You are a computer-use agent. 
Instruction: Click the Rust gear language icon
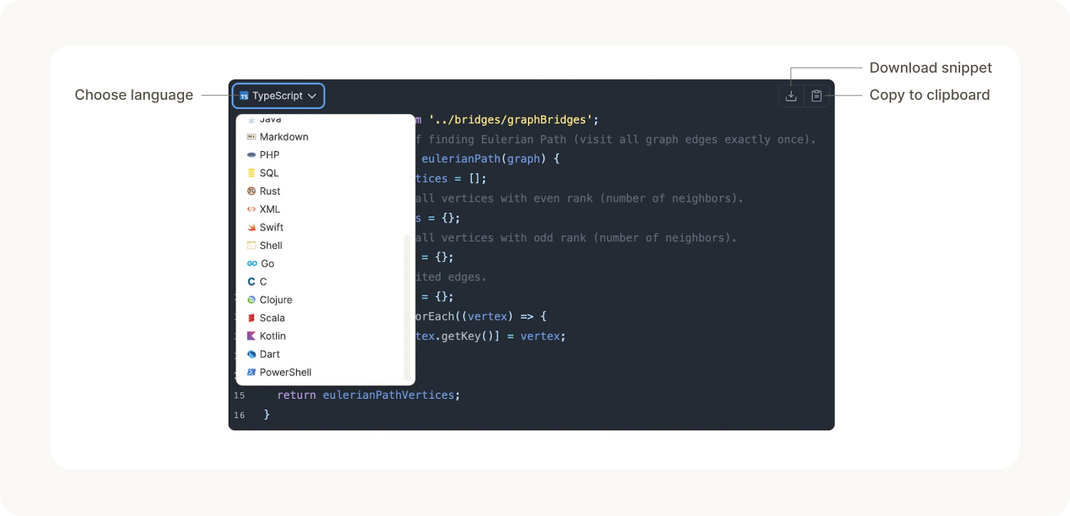[x=253, y=191]
